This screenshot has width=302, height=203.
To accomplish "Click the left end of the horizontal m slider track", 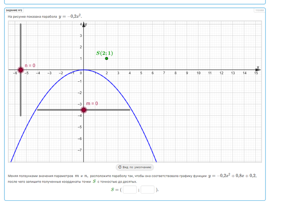I will pos(38,110).
